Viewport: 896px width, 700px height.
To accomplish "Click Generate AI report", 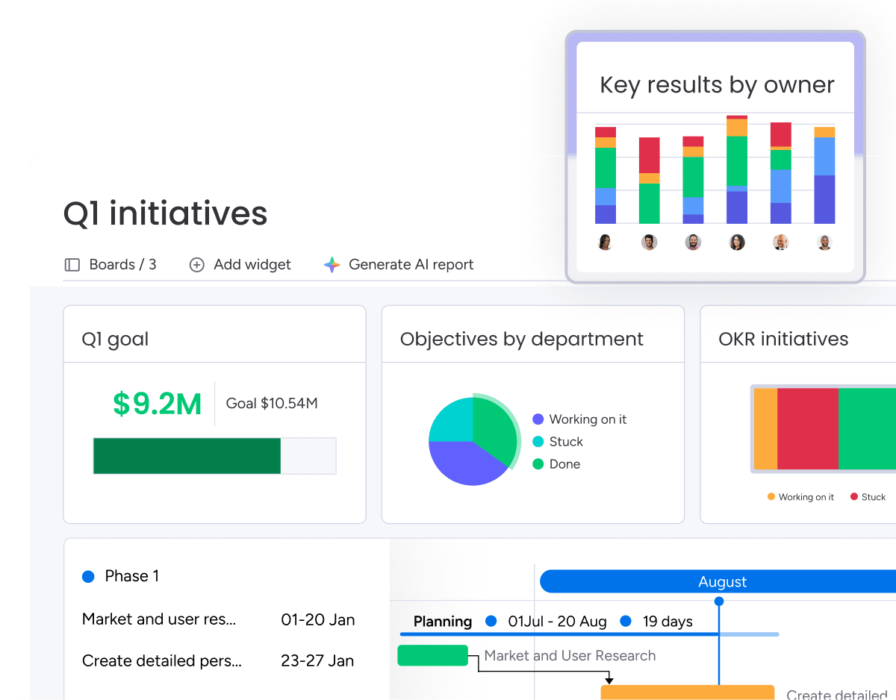I will pyautogui.click(x=411, y=265).
